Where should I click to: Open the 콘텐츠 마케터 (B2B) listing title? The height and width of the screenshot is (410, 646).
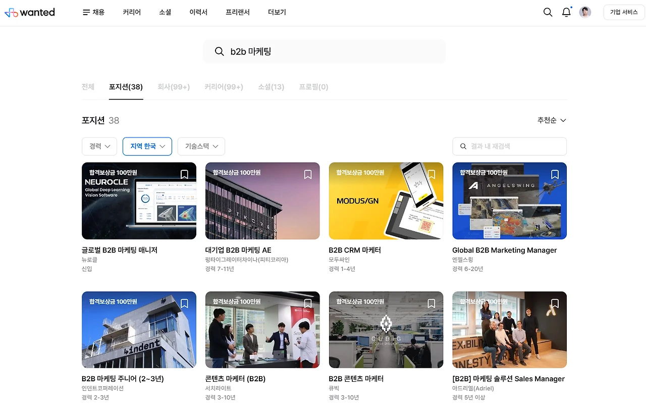point(235,379)
